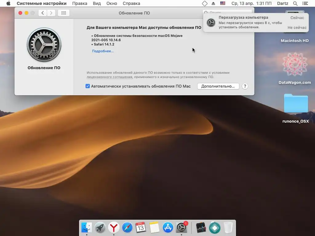The image size is (315, 236).
Task: Click the Dartz user name in menu bar
Action: click(283, 3)
